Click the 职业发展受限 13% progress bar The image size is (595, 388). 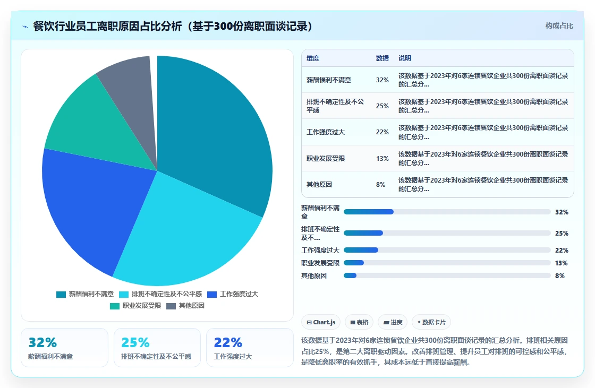pyautogui.click(x=447, y=263)
